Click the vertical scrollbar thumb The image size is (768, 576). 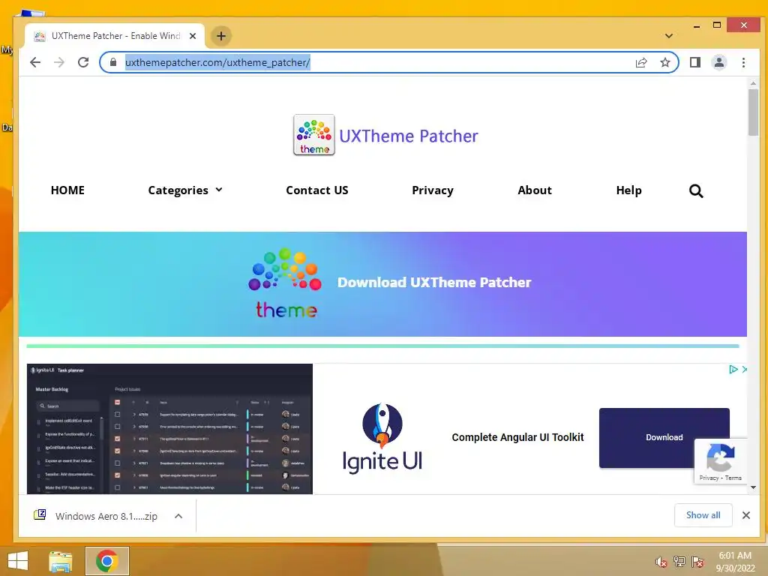pos(753,112)
